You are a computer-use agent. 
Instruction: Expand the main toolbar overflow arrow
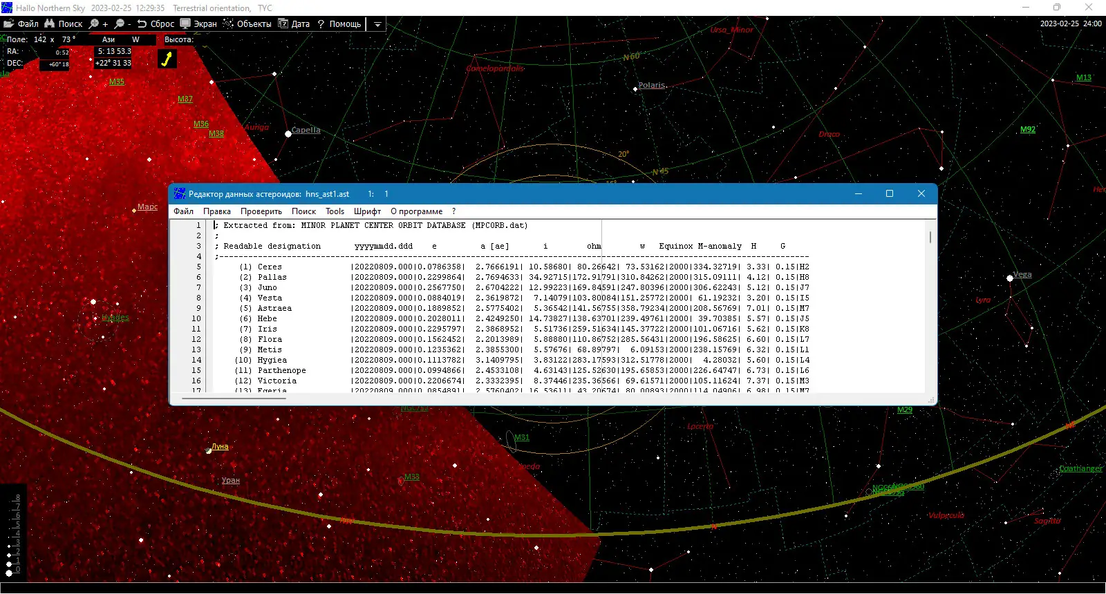(377, 24)
